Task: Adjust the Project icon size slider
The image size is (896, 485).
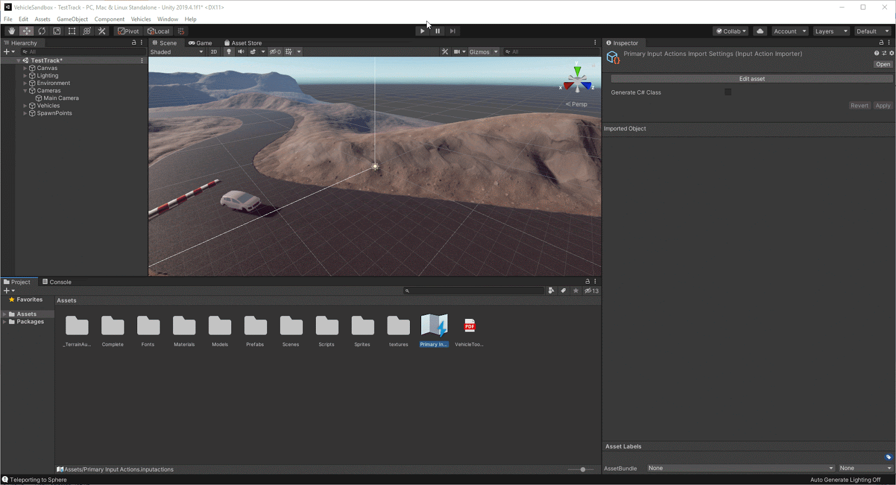Action: click(582, 469)
